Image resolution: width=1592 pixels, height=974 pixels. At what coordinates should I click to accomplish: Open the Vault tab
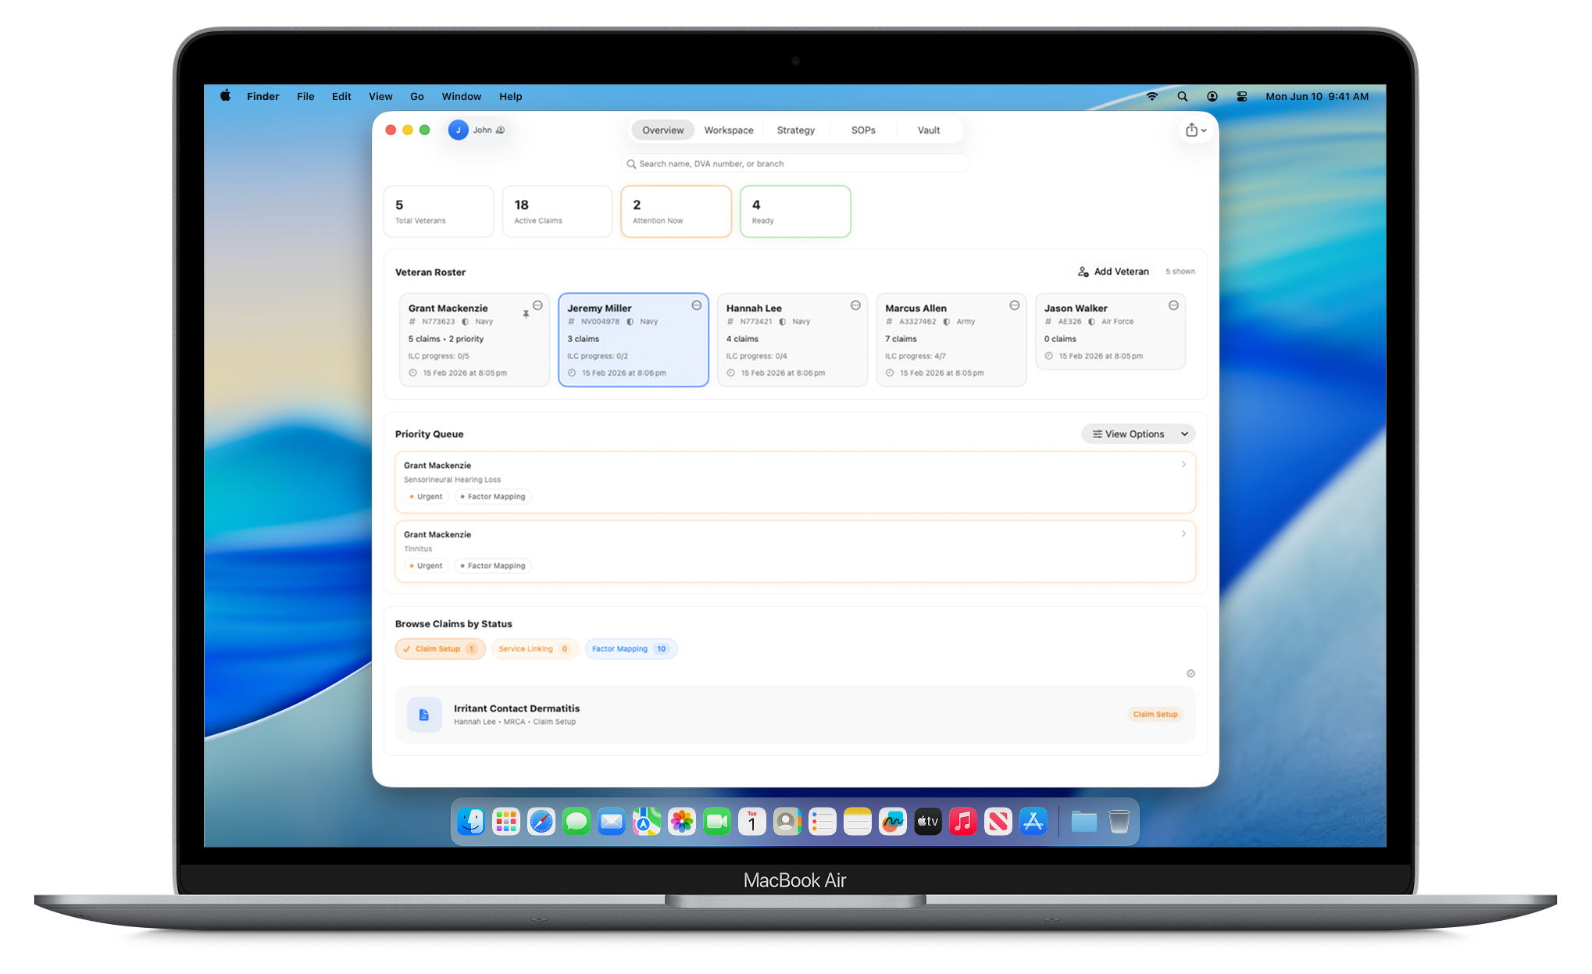point(928,130)
